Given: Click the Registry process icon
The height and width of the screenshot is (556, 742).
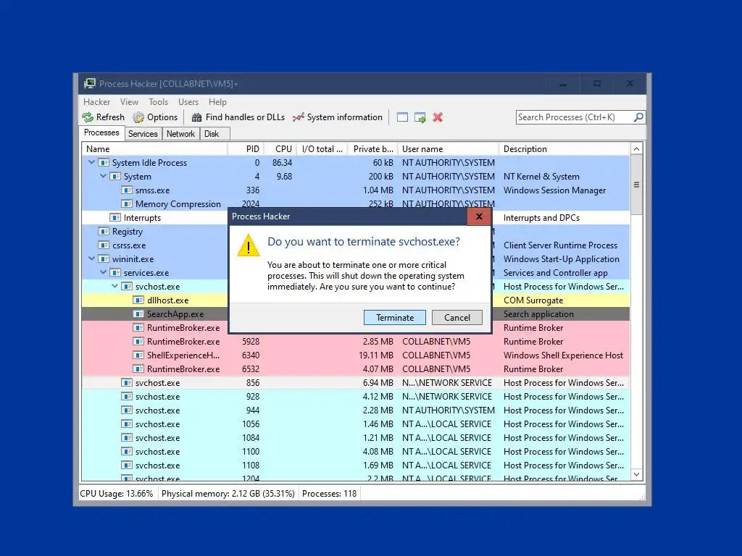Looking at the screenshot, I should tap(104, 231).
